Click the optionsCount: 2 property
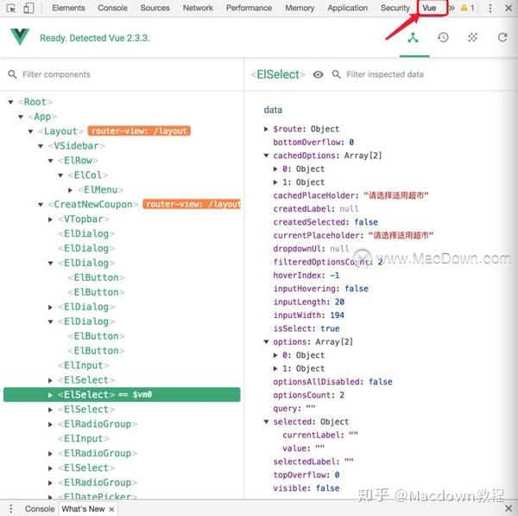The height and width of the screenshot is (516, 518). [x=308, y=395]
